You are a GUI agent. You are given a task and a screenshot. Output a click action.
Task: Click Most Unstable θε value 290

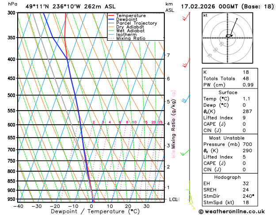248,150
